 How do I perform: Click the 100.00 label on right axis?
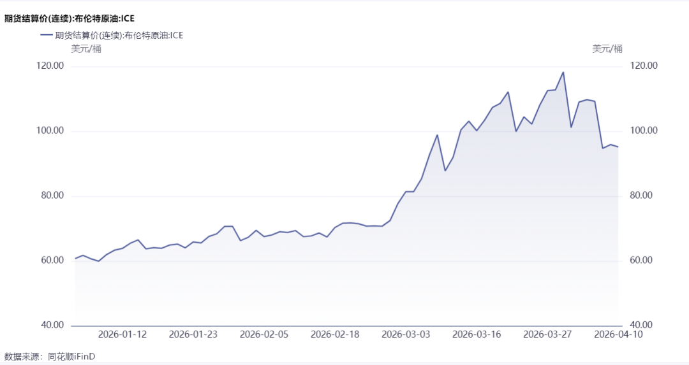644,131
